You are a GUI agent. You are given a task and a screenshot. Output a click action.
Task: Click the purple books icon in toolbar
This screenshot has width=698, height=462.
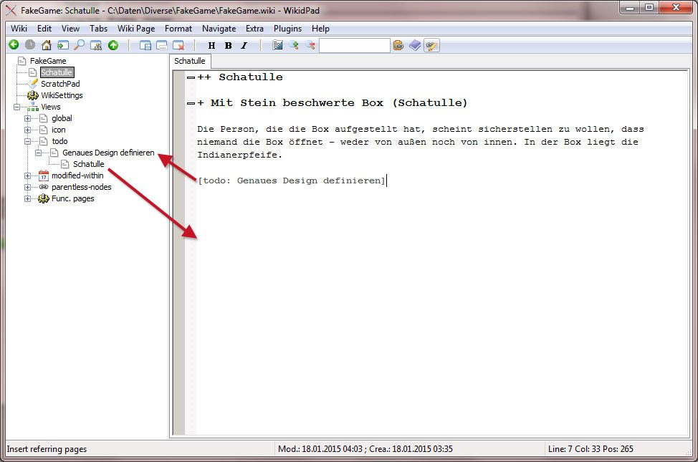pyautogui.click(x=416, y=45)
